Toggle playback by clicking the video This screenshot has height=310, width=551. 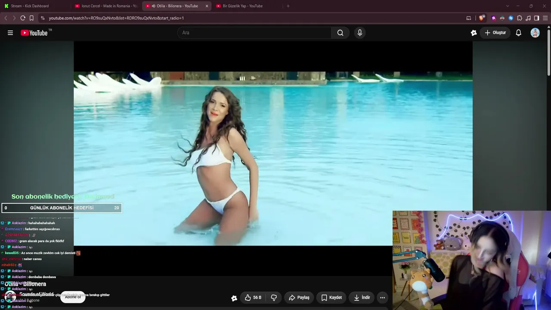273,158
